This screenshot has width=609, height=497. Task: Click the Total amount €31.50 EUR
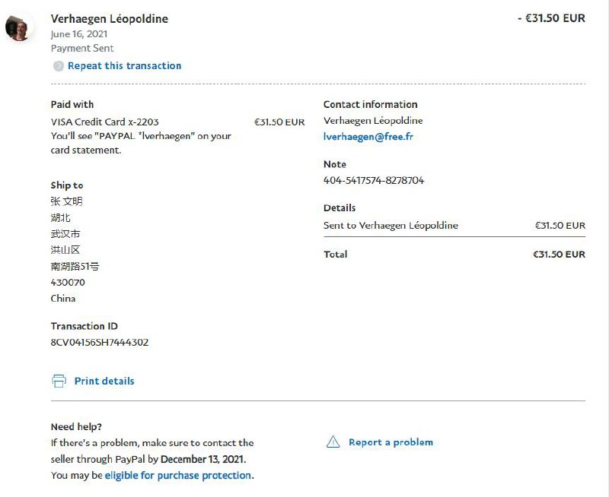pyautogui.click(x=559, y=255)
